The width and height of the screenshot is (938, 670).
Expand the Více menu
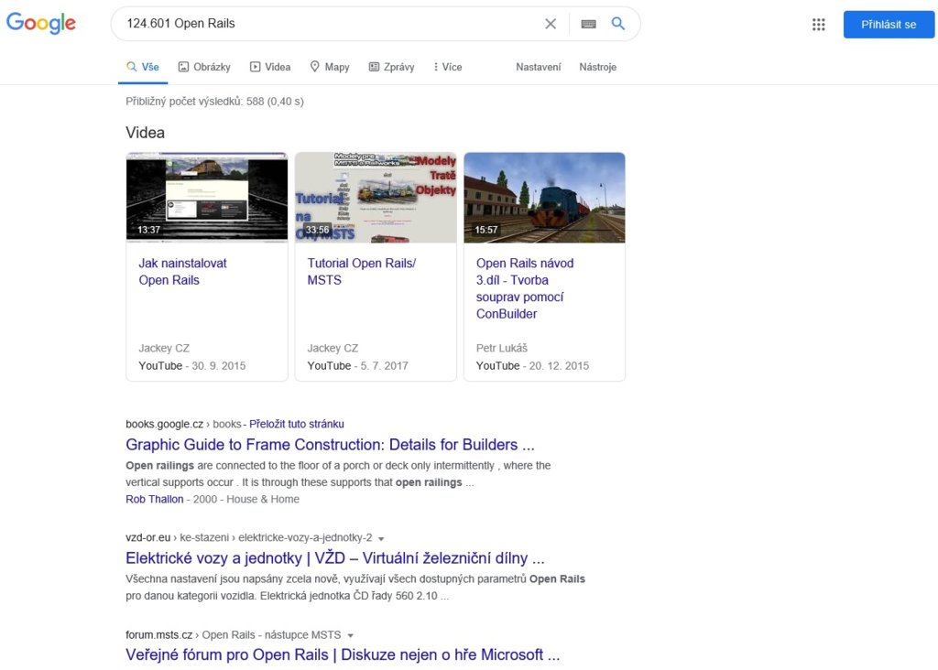coord(447,67)
